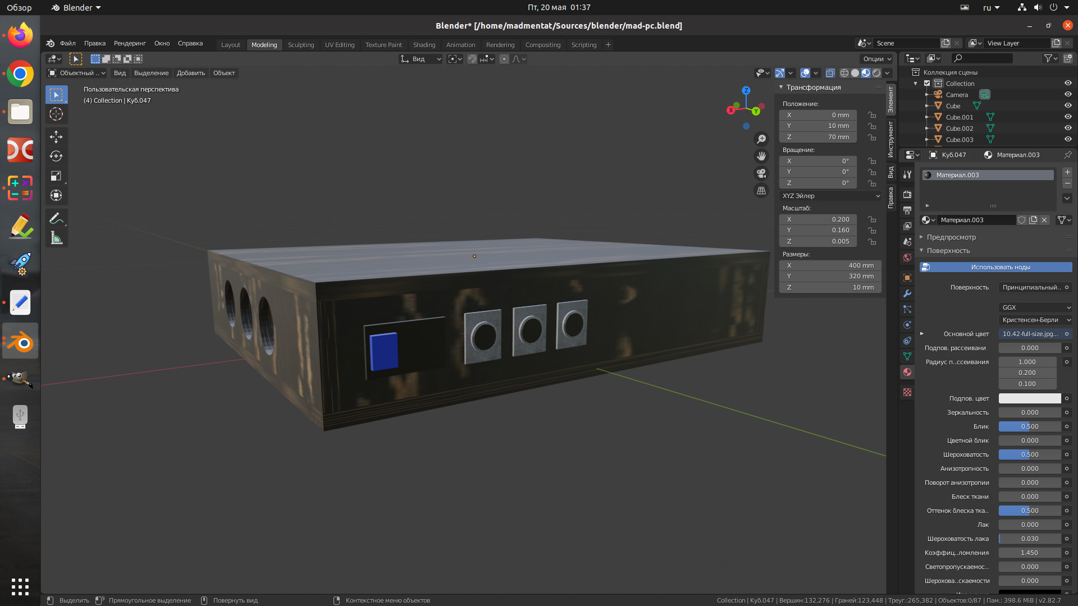The width and height of the screenshot is (1078, 606).
Task: Open the Output properties printer tab
Action: pyautogui.click(x=907, y=210)
